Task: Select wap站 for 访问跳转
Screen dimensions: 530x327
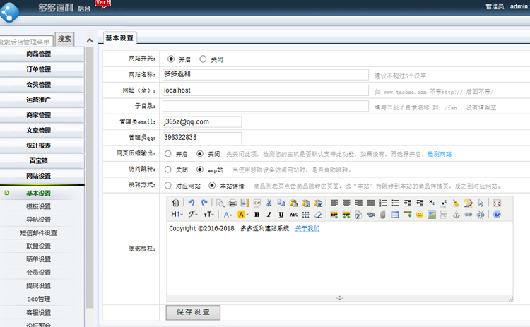Action: pyautogui.click(x=200, y=170)
